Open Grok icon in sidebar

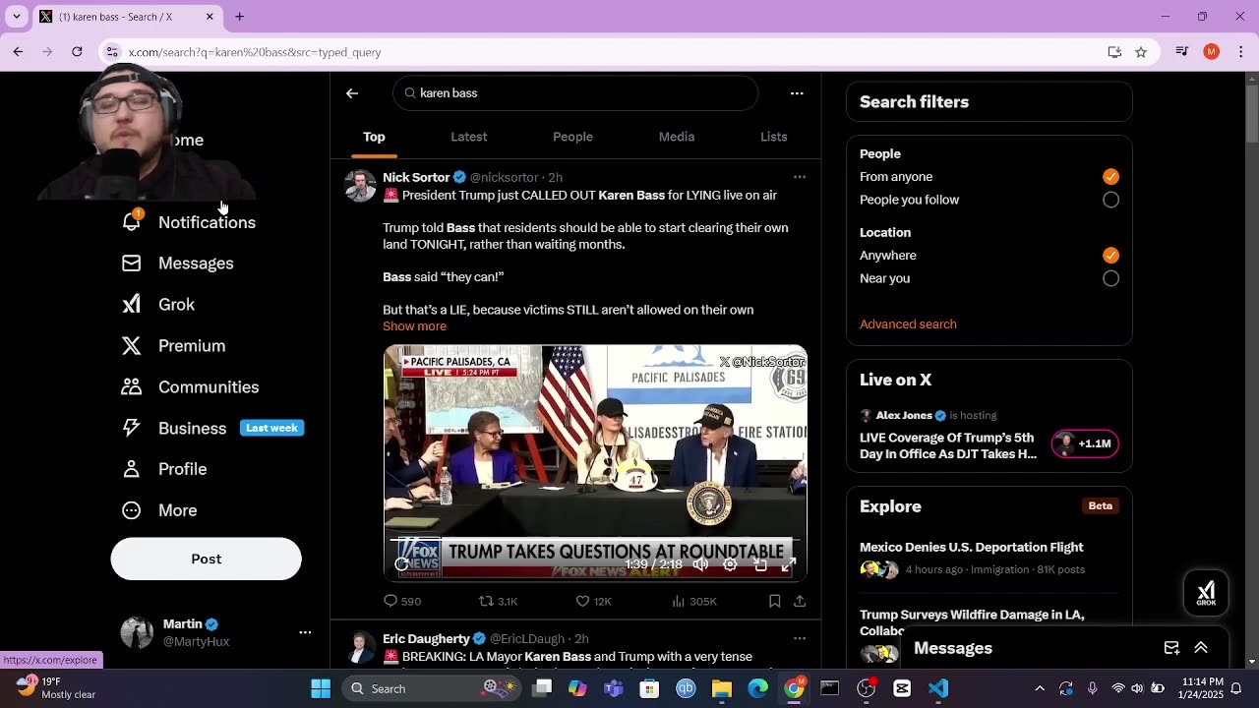point(131,304)
